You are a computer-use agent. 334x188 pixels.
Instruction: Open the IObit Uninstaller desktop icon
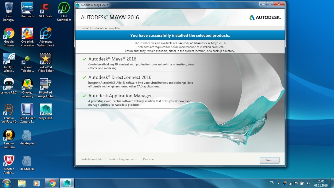(x=64, y=12)
